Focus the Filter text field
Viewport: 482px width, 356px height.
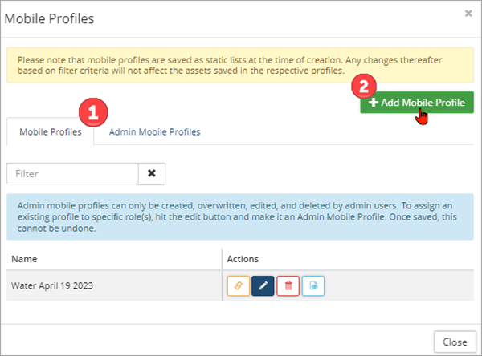tap(72, 173)
